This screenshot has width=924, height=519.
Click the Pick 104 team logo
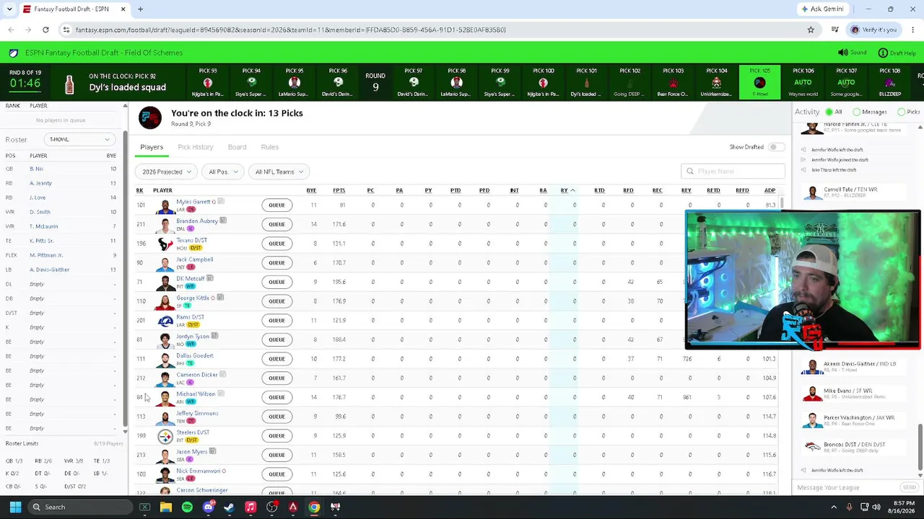716,83
